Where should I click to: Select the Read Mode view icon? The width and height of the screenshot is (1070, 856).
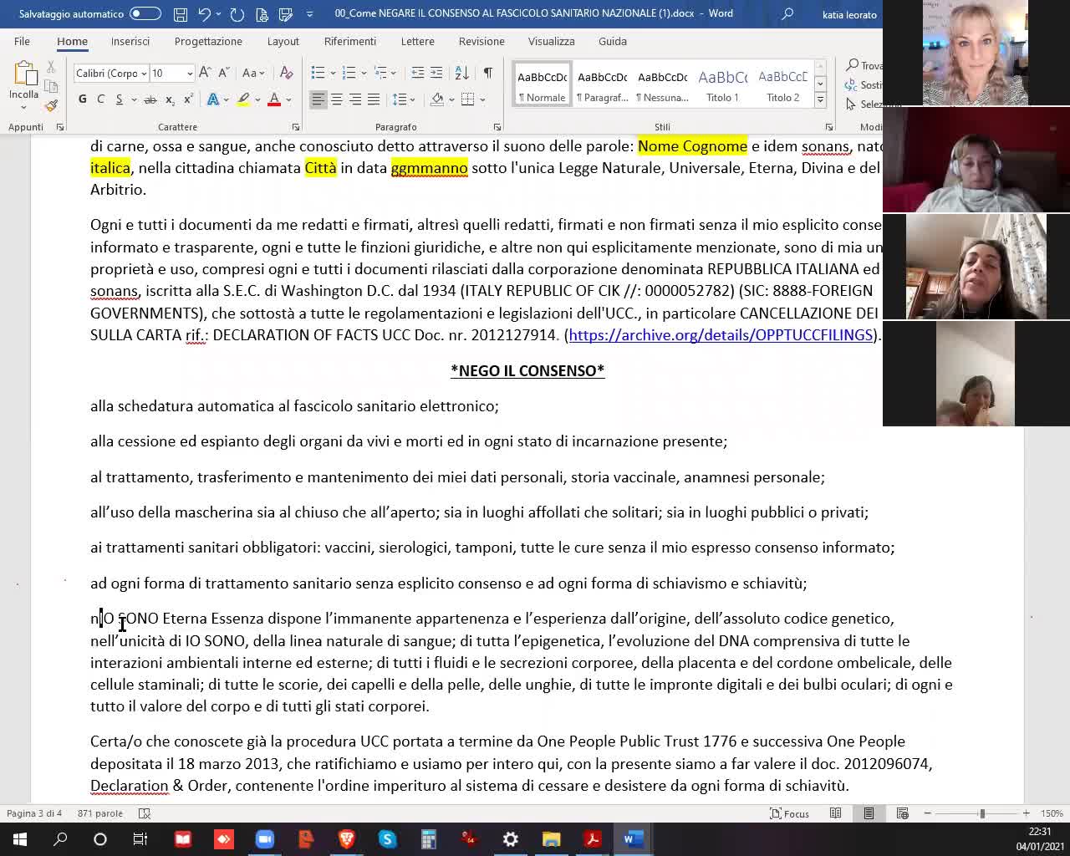click(x=835, y=813)
